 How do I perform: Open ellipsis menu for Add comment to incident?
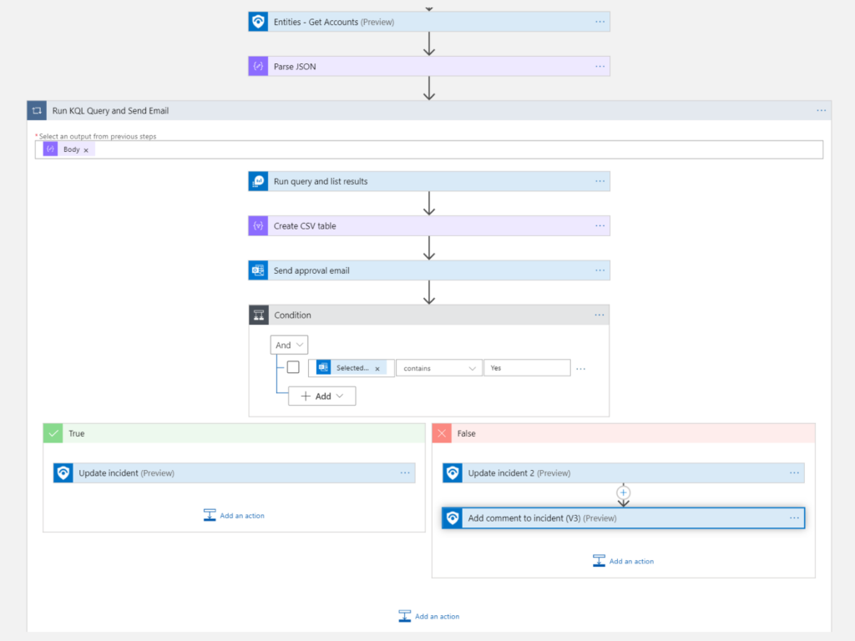point(794,517)
